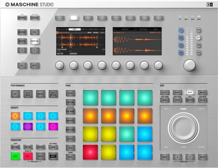Select input IN4 level button
Viewport: 218px width, 168px height.
coord(181,52)
